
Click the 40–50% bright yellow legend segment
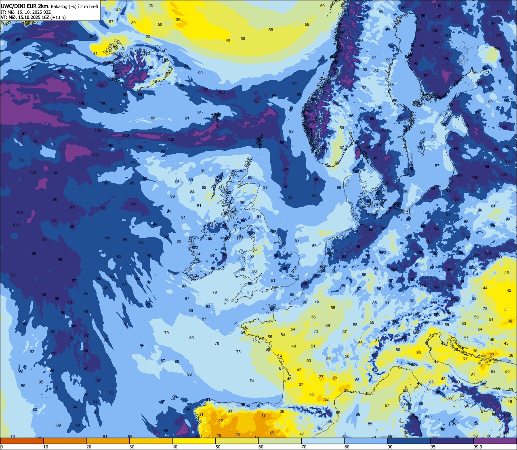pos(194,441)
